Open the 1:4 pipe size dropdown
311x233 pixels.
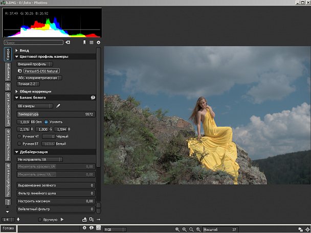[8, 220]
